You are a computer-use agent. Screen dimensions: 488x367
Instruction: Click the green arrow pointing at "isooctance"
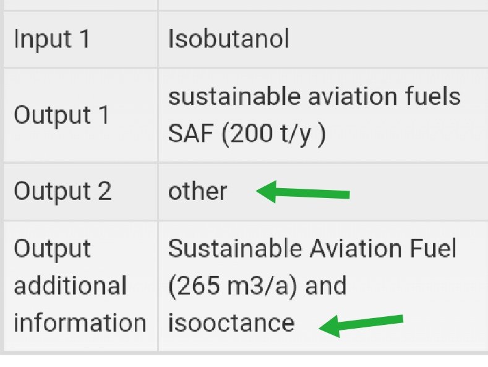coord(361,326)
